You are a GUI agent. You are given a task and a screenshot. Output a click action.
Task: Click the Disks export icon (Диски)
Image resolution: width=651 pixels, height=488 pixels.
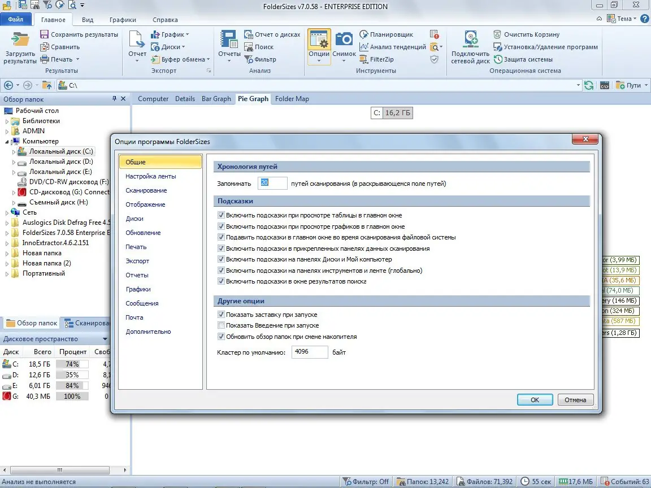(155, 47)
